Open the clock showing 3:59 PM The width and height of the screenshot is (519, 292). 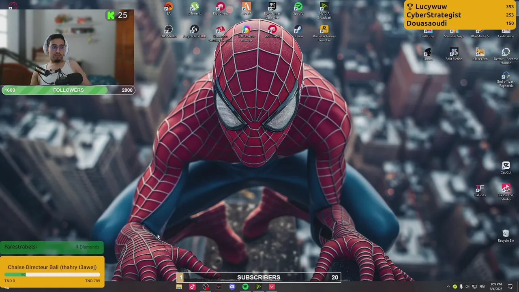click(496, 286)
